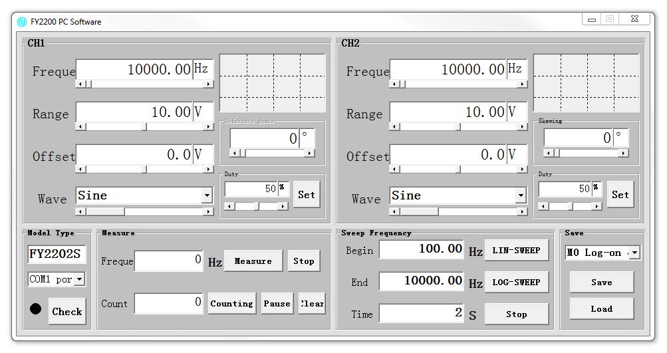Image resolution: width=667 pixels, height=353 pixels.
Task: Click sweep End frequency field
Action: [x=422, y=281]
